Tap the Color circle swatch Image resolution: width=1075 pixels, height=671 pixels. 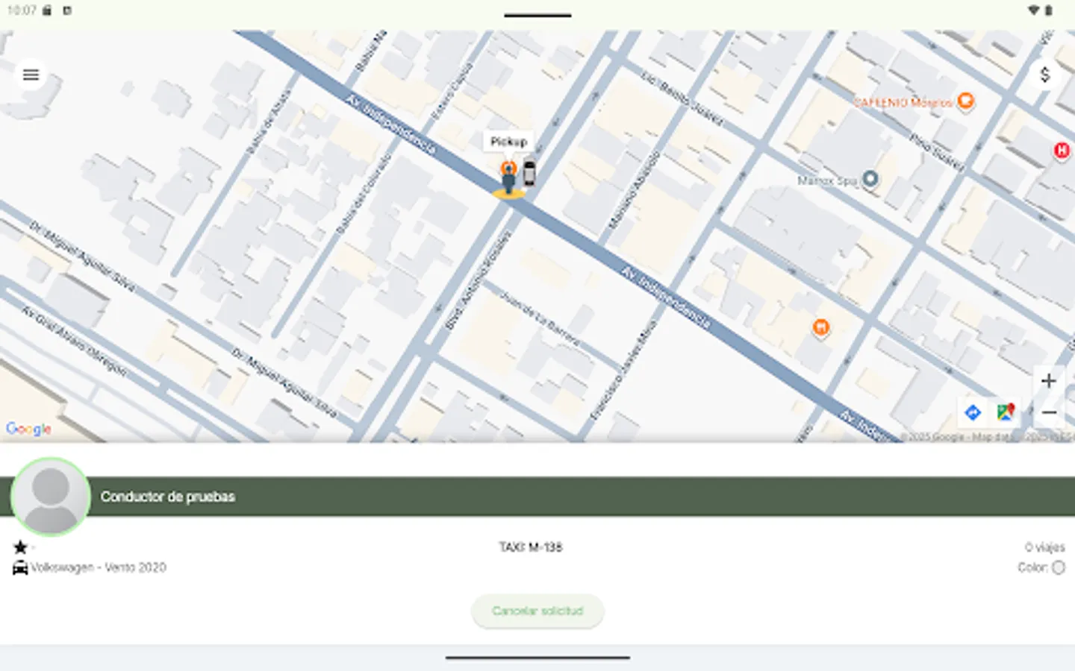point(1059,567)
